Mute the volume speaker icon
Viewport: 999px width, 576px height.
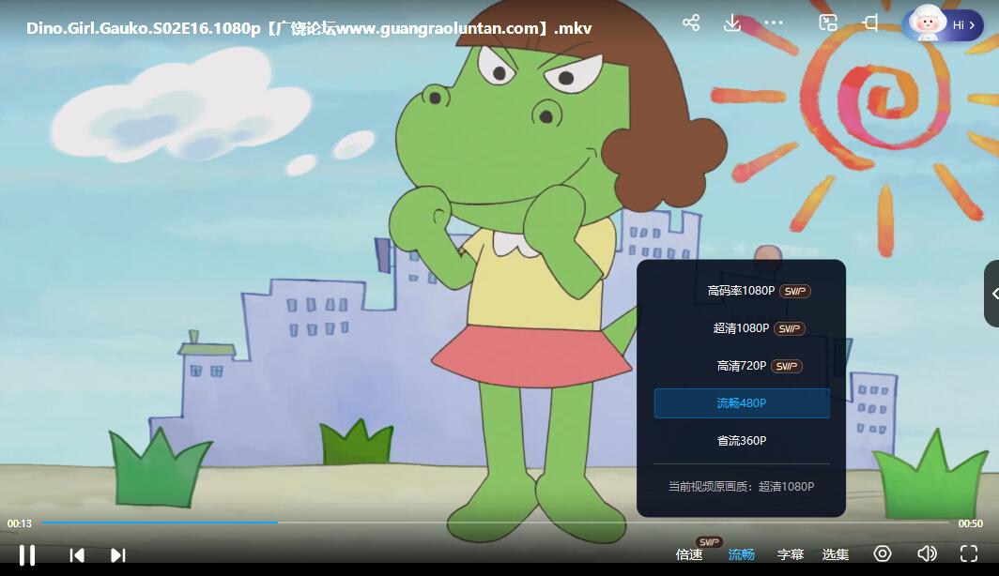pyautogui.click(x=927, y=553)
